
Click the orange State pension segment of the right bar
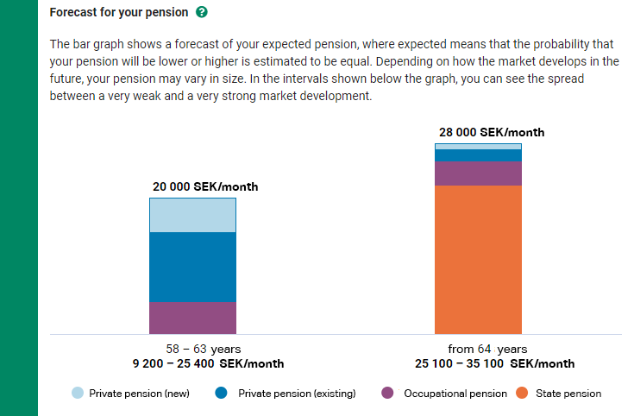(478, 259)
